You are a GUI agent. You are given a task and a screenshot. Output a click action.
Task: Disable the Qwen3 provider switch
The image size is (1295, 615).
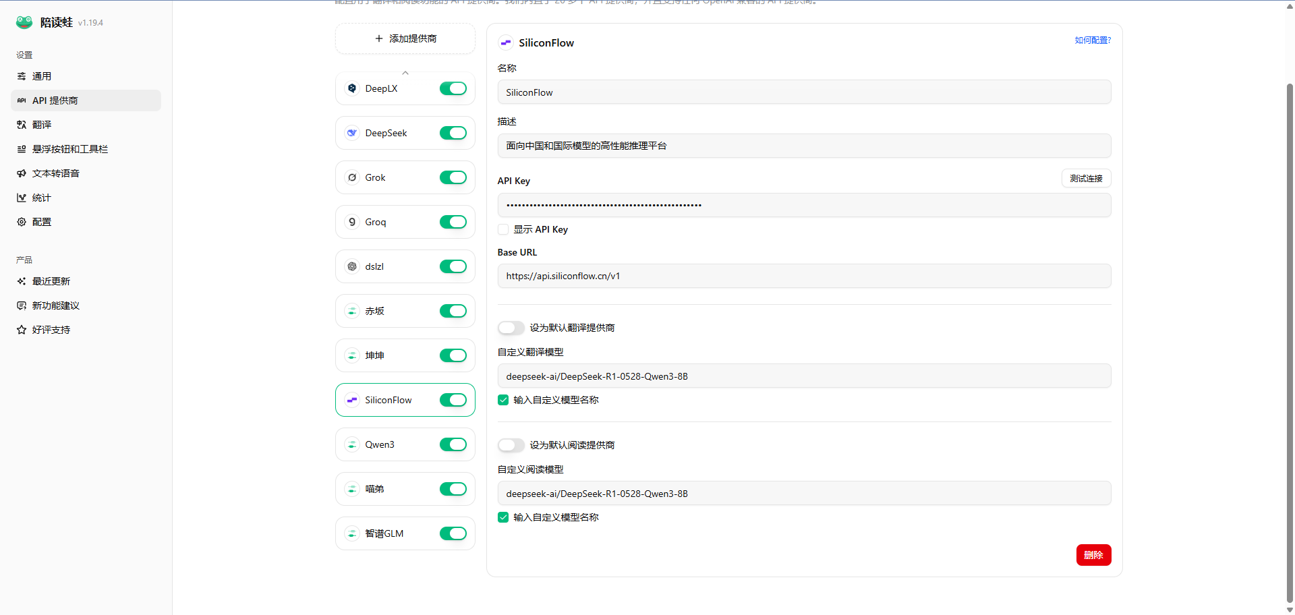[453, 444]
